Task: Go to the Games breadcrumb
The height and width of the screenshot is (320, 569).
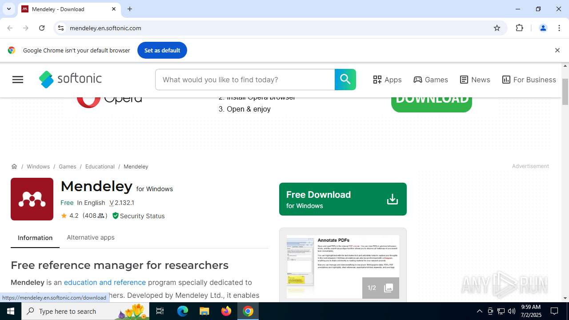Action: (68, 166)
